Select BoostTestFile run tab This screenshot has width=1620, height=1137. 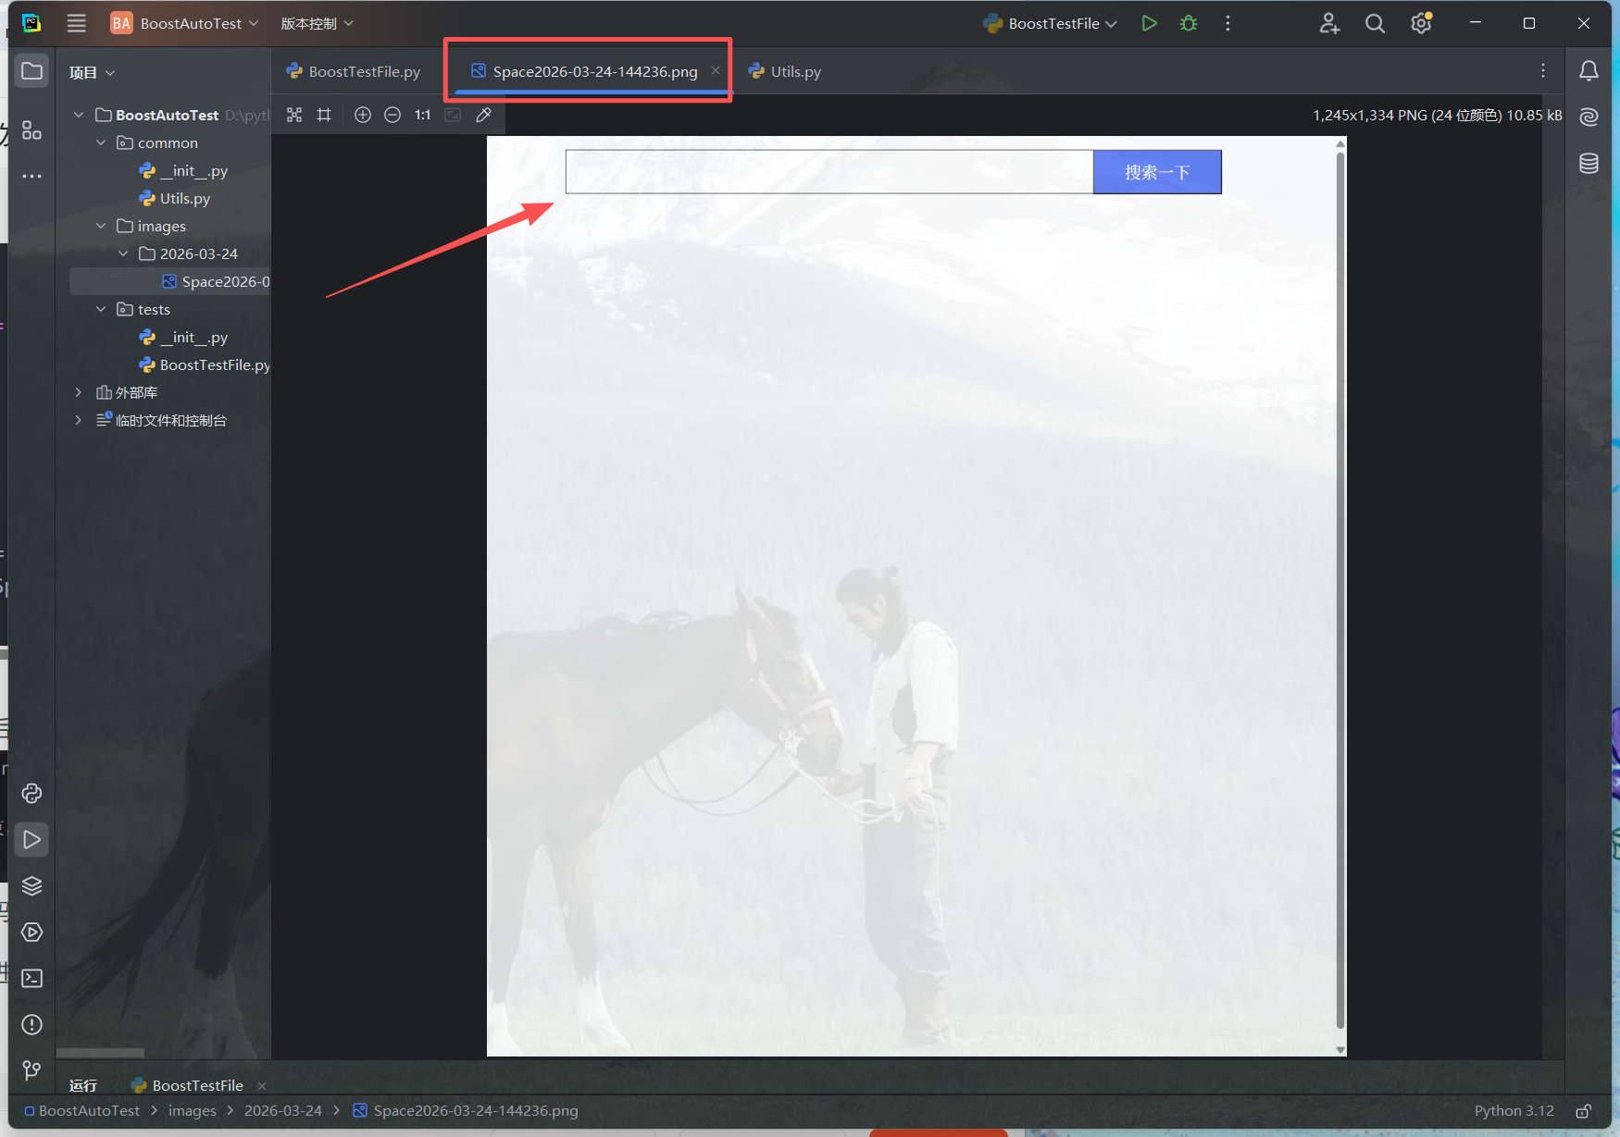[188, 1085]
